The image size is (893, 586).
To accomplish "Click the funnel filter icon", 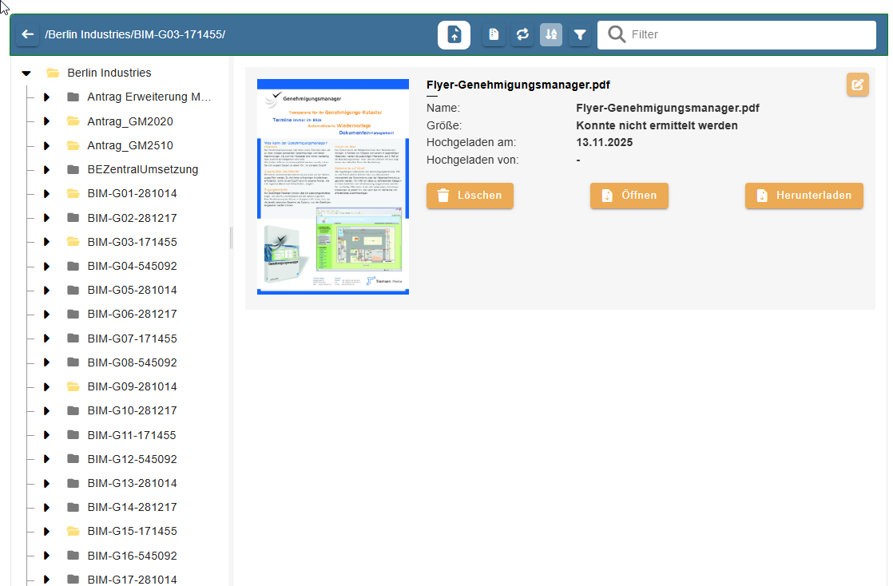I will [x=580, y=35].
